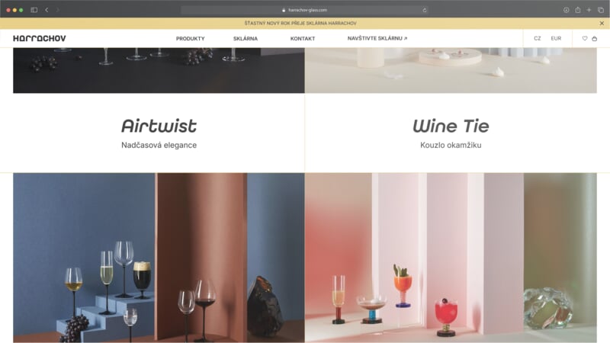This screenshot has height=343, width=610.
Task: Open the PRODUKTY menu
Action: point(190,39)
